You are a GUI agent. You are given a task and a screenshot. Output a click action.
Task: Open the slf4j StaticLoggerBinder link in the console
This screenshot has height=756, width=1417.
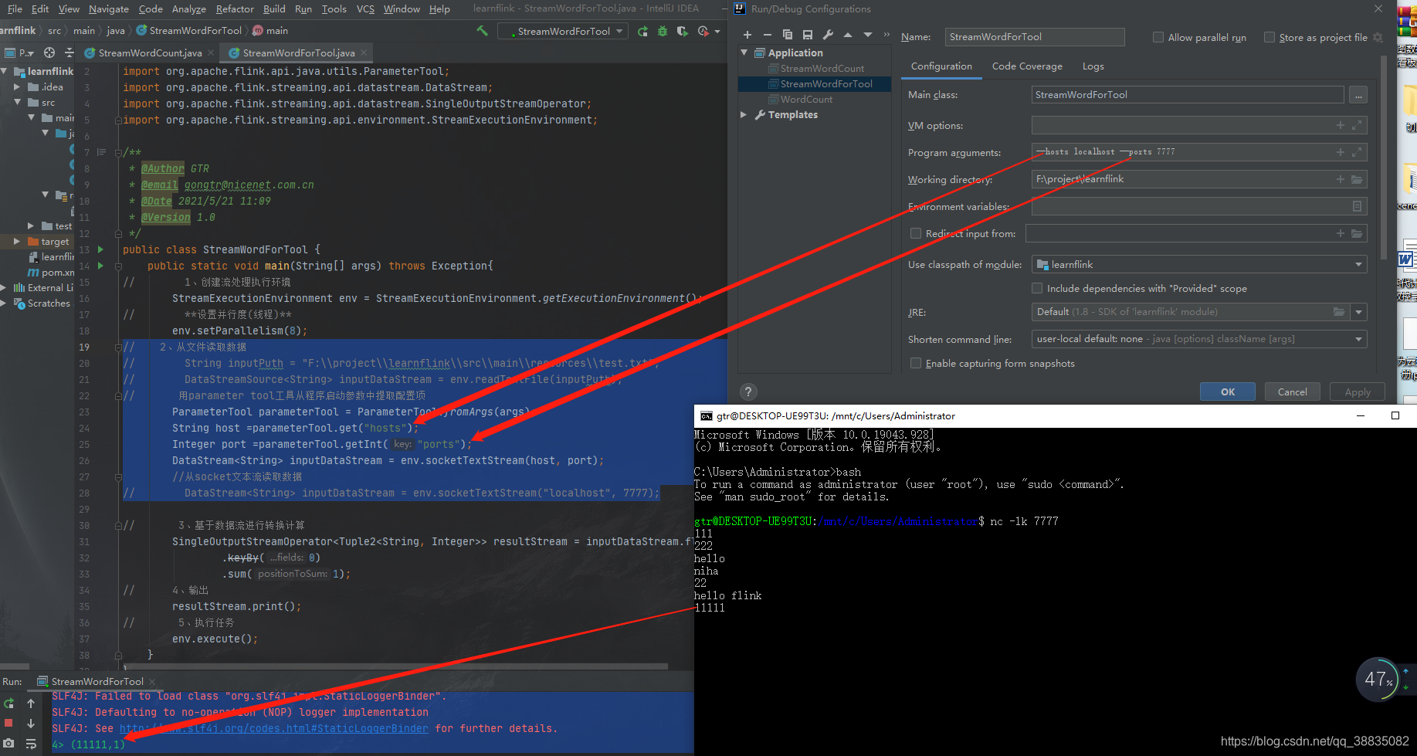click(273, 728)
